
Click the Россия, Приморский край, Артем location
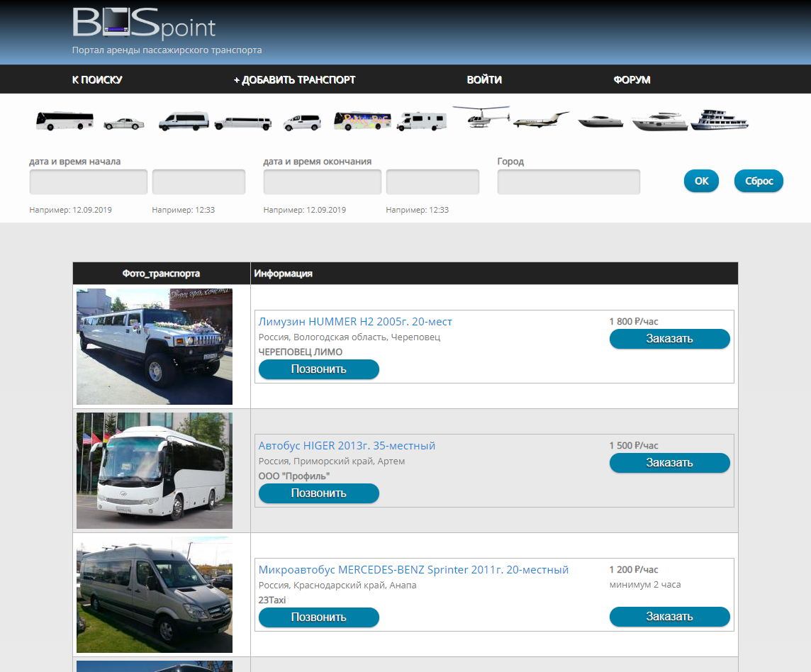click(x=332, y=461)
